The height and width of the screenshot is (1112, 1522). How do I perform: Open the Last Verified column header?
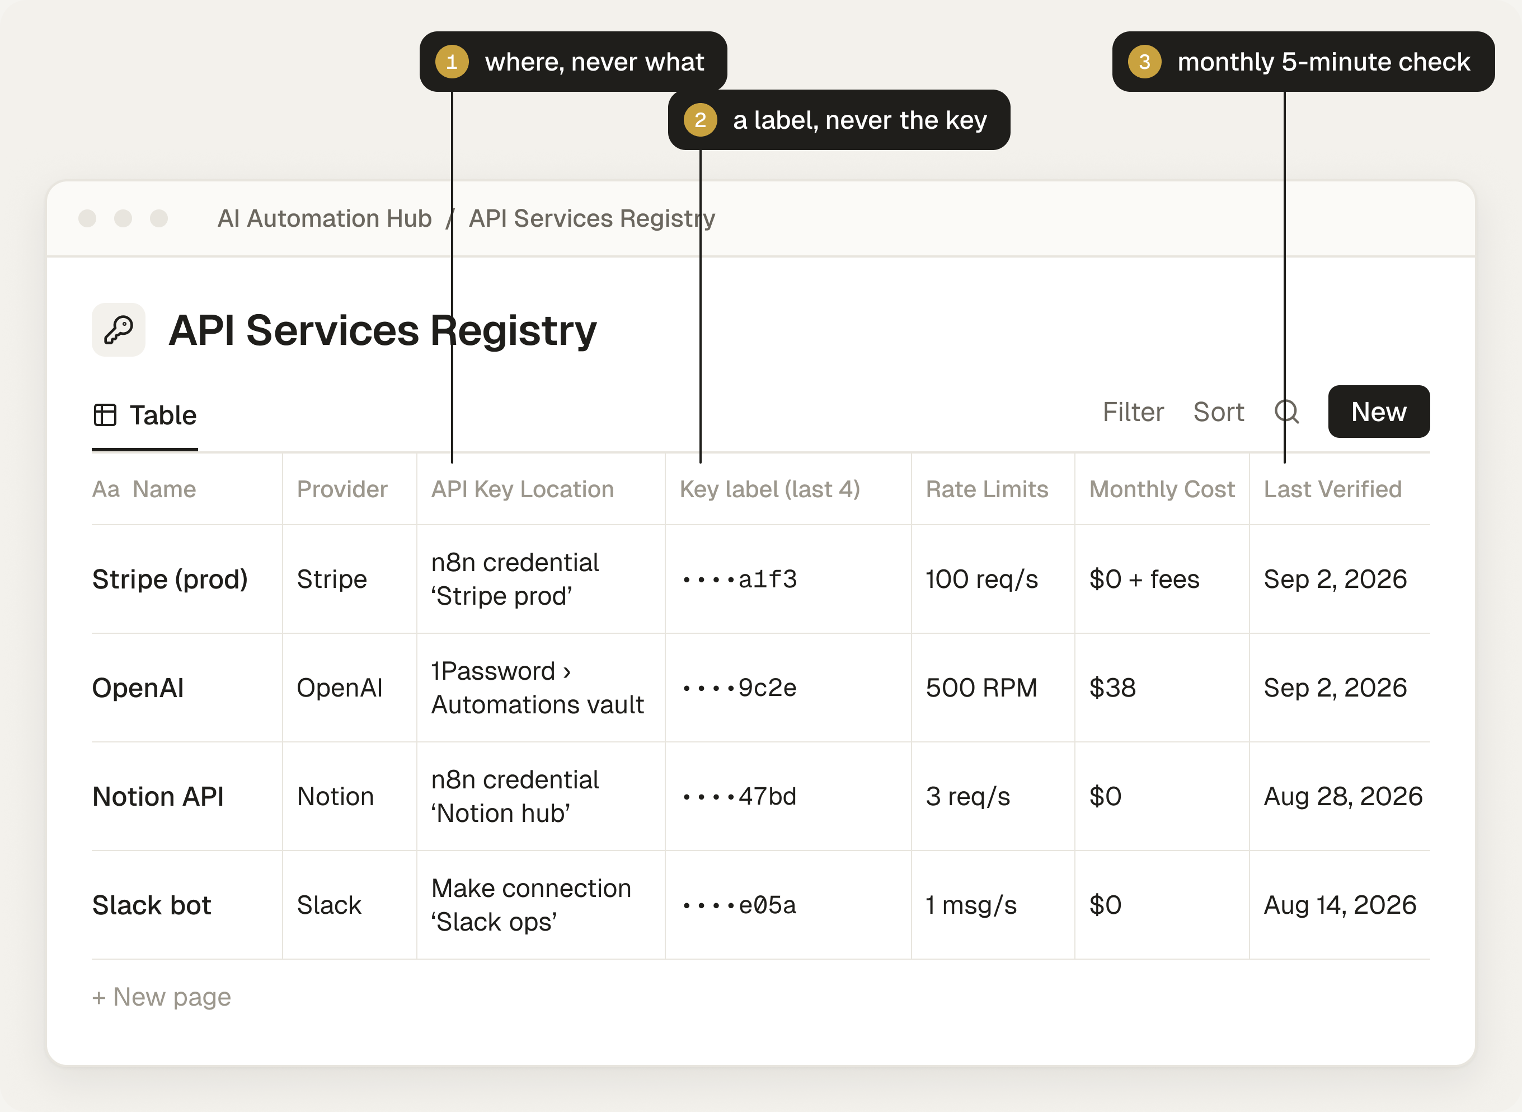coord(1333,489)
